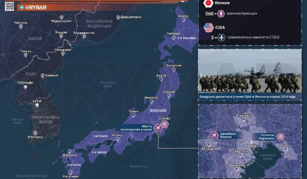Click the Авиабаза Йокота airbase icon
The width and height of the screenshot is (307, 179).
[x=214, y=135]
